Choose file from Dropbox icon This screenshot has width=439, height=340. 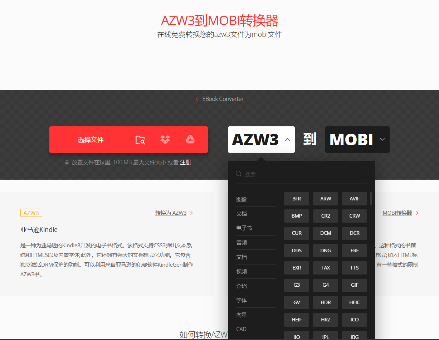(x=165, y=140)
